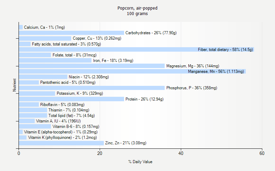
Task: Click the 40 tick label on x-axis
Action: 181,154
